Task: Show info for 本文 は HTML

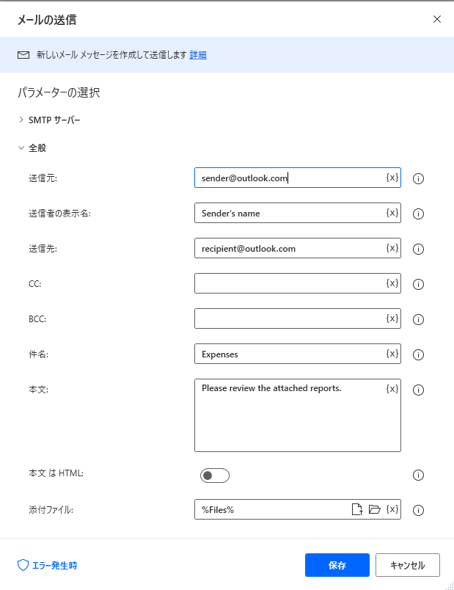Action: coord(418,475)
